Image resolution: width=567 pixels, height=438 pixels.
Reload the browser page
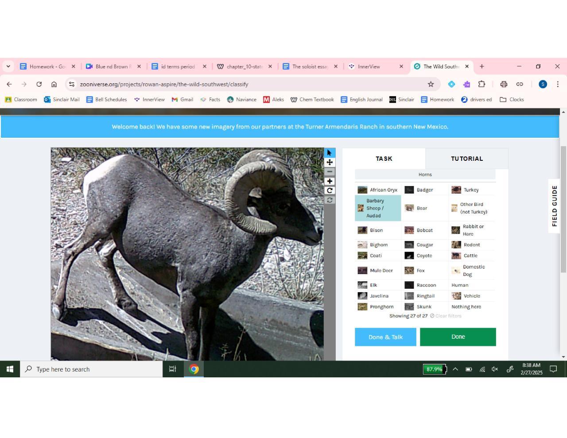click(x=39, y=84)
